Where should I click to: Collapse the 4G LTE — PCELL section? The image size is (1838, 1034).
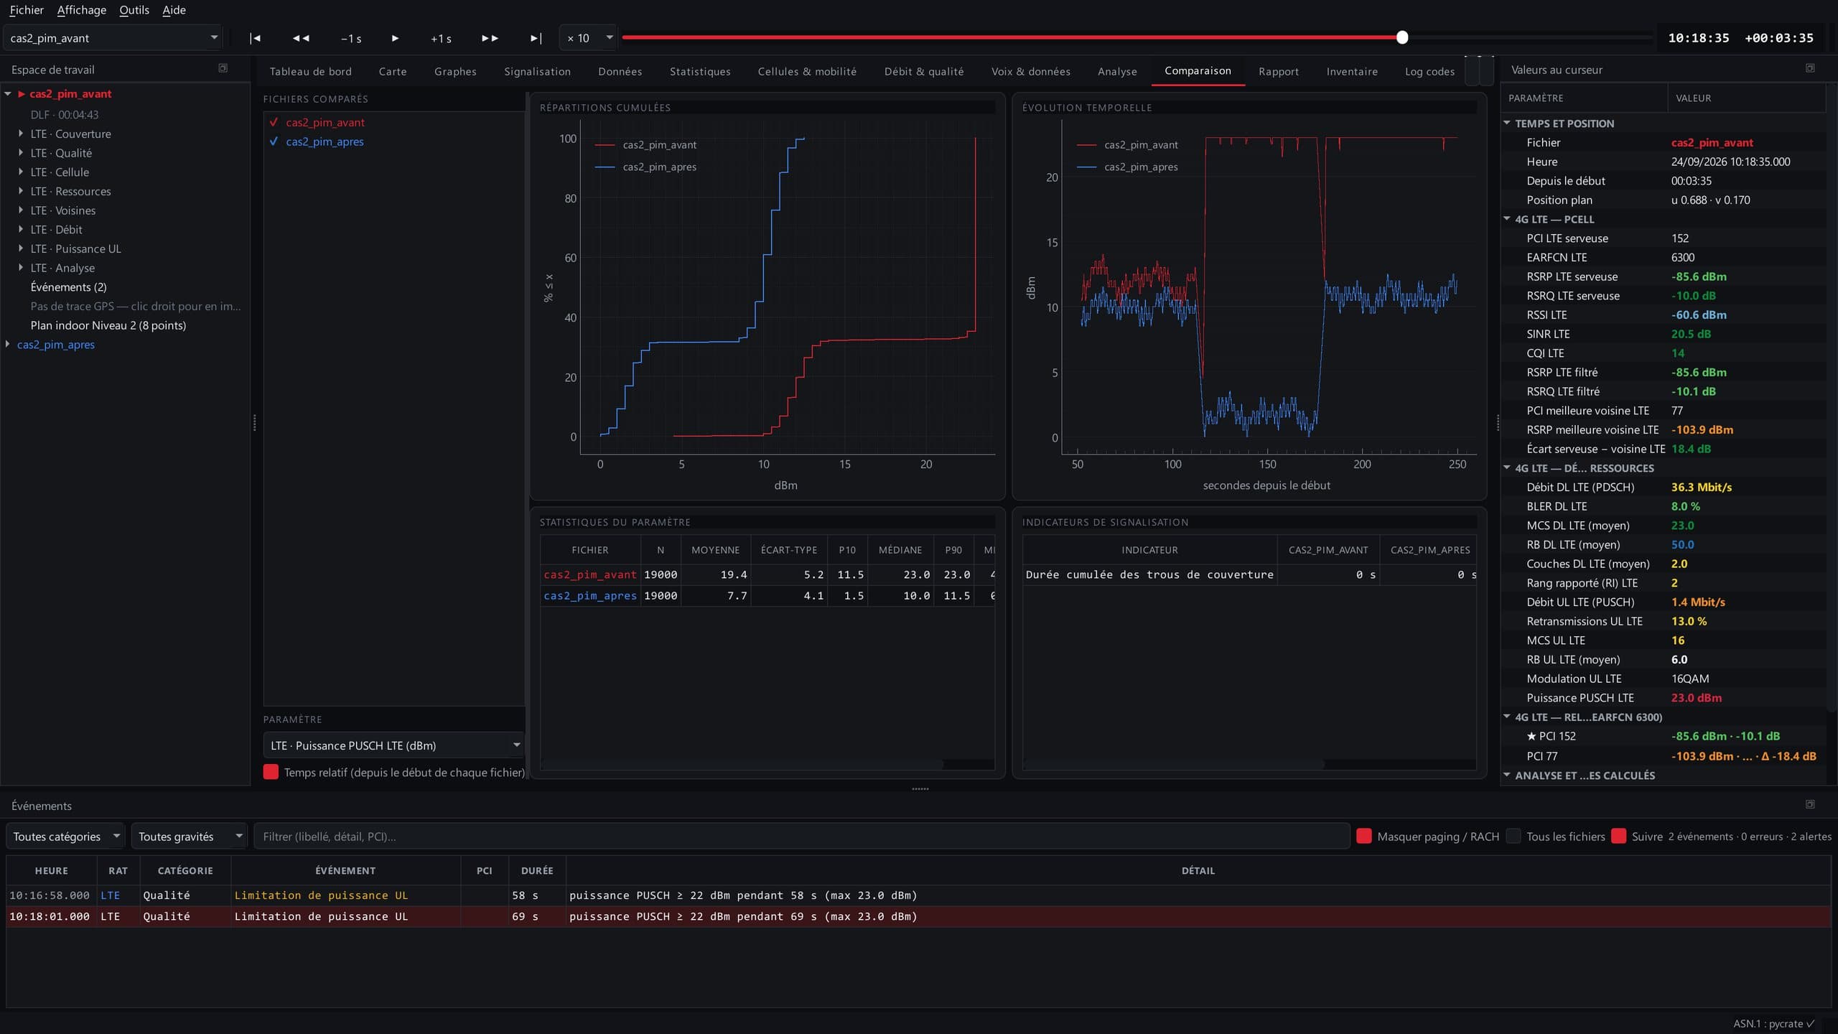(x=1507, y=218)
